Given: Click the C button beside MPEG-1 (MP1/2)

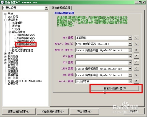Looking at the screenshot, I should pyautogui.click(x=136, y=44).
